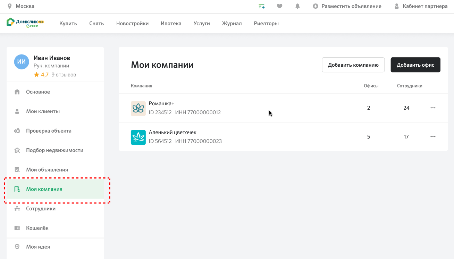454x259 pixels.
Task: Open Кабинет партнера link
Action: point(425,6)
